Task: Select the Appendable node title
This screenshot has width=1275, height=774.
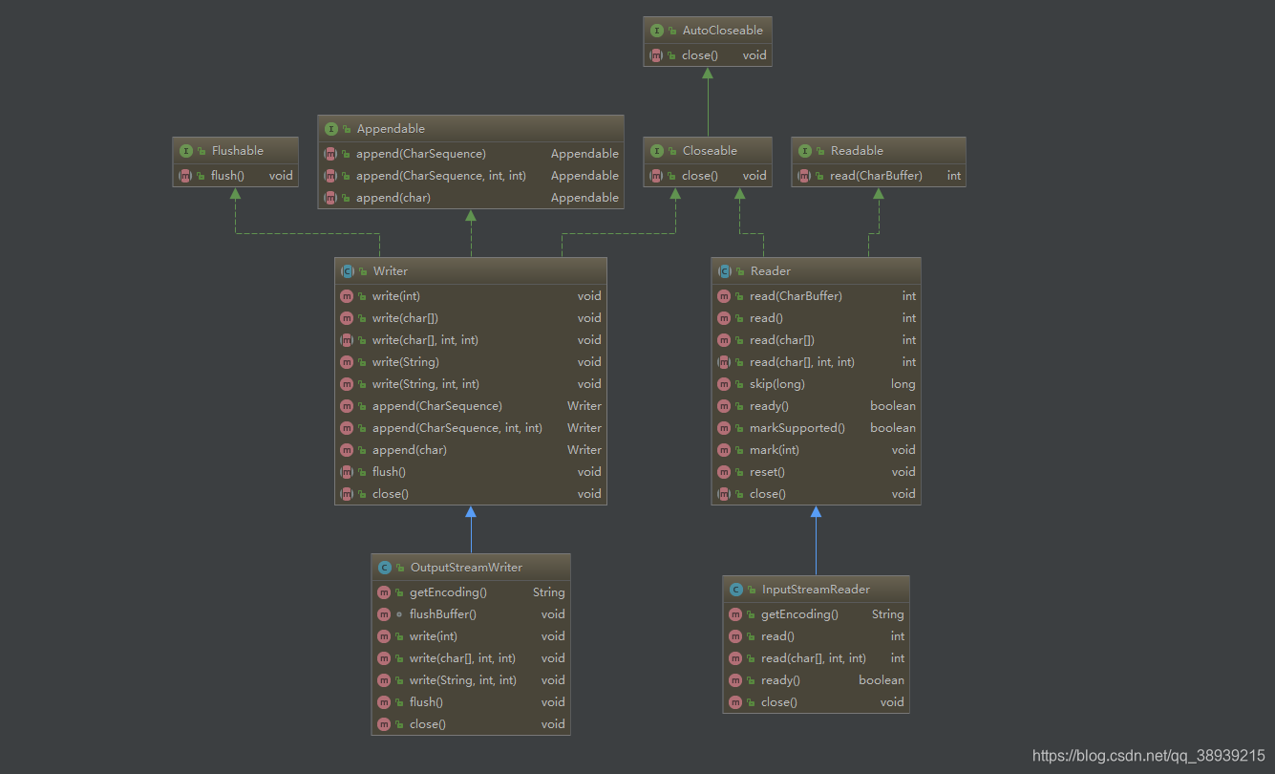Action: [x=391, y=129]
